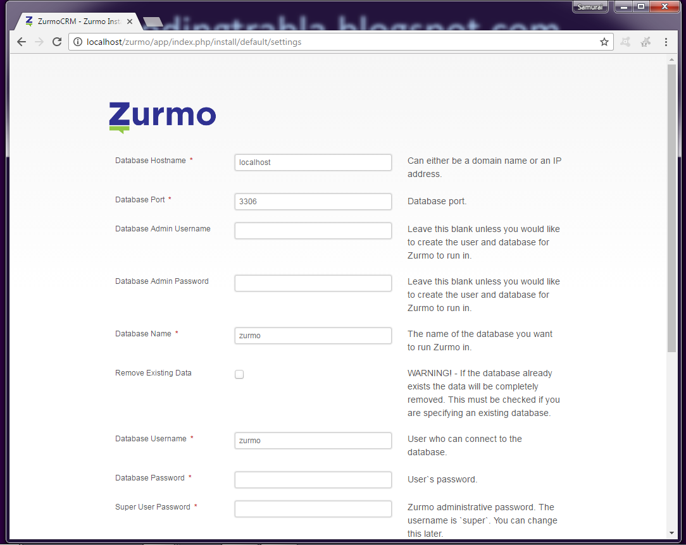Check the Remove Existing Data checkbox
The width and height of the screenshot is (686, 545).
pyautogui.click(x=239, y=374)
